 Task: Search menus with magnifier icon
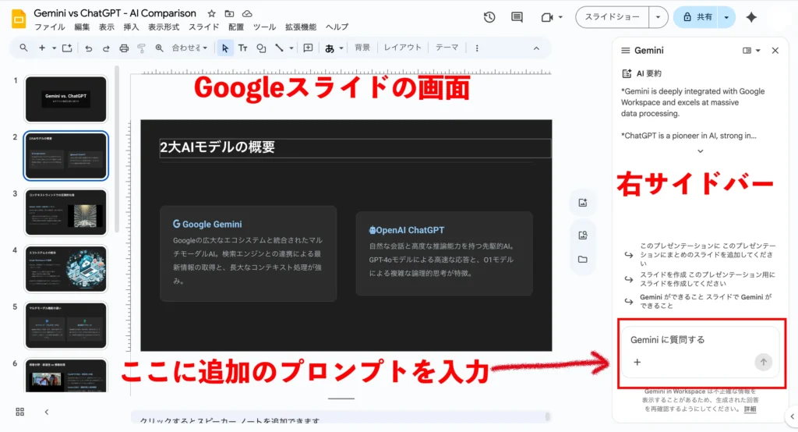[x=23, y=48]
